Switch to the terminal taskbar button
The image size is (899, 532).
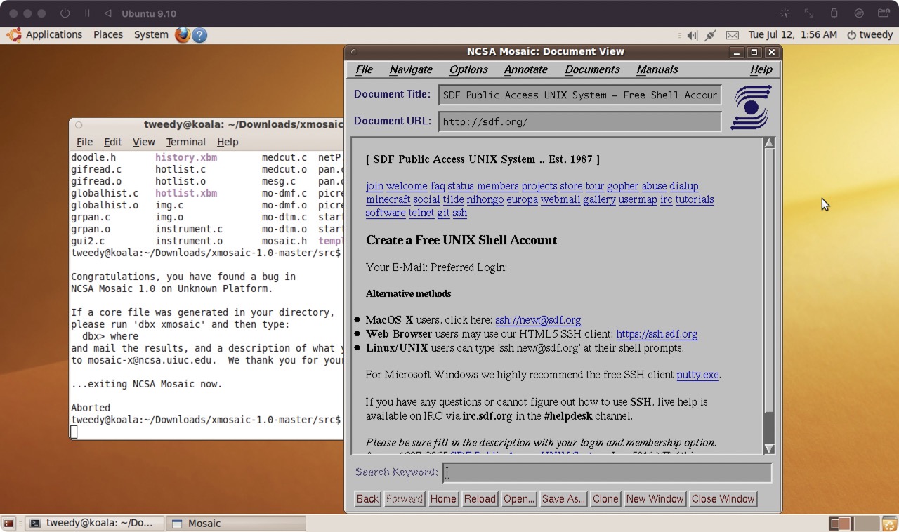pos(94,523)
